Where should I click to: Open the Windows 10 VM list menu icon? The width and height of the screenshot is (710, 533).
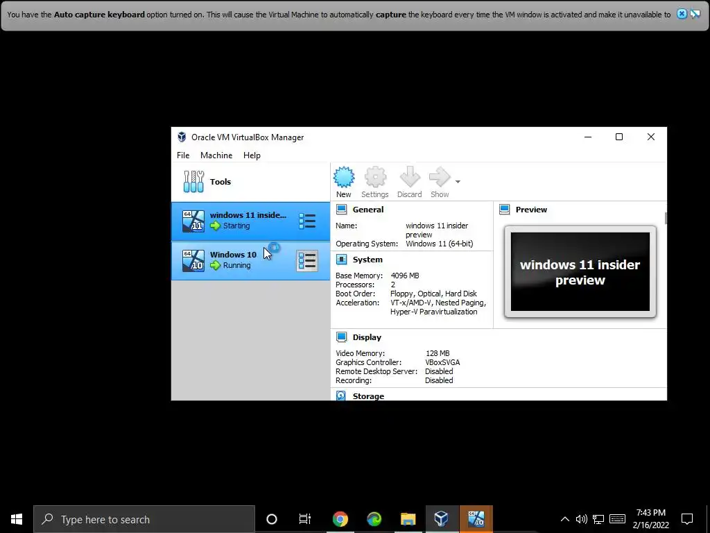[x=307, y=261]
